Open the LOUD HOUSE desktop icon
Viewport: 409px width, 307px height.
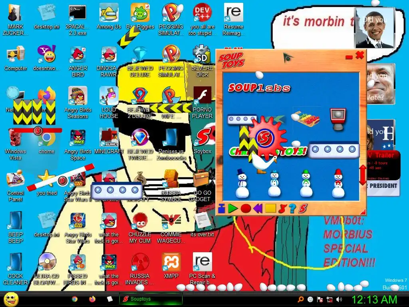click(x=109, y=103)
